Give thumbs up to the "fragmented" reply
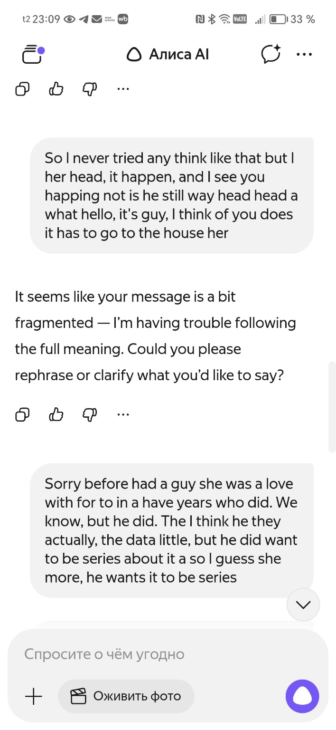Screen dimensions: 336x730 [56, 414]
